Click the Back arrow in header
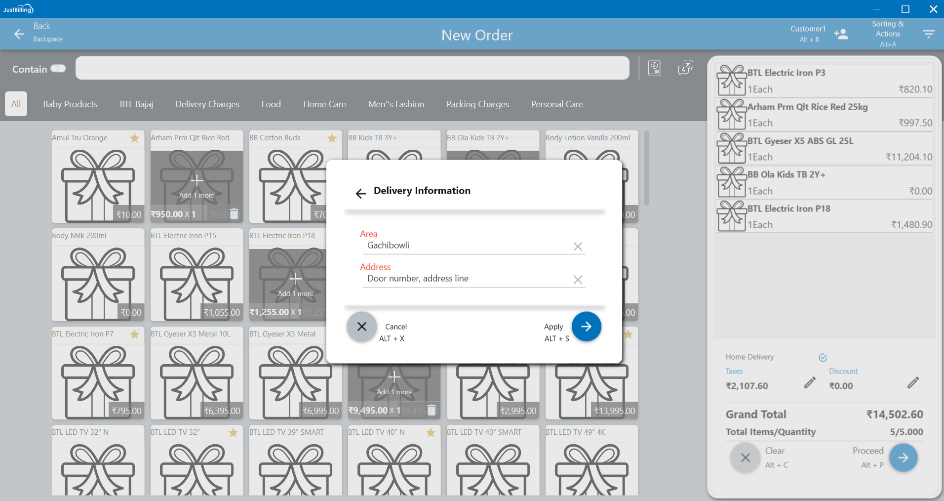The height and width of the screenshot is (501, 944). click(x=19, y=34)
